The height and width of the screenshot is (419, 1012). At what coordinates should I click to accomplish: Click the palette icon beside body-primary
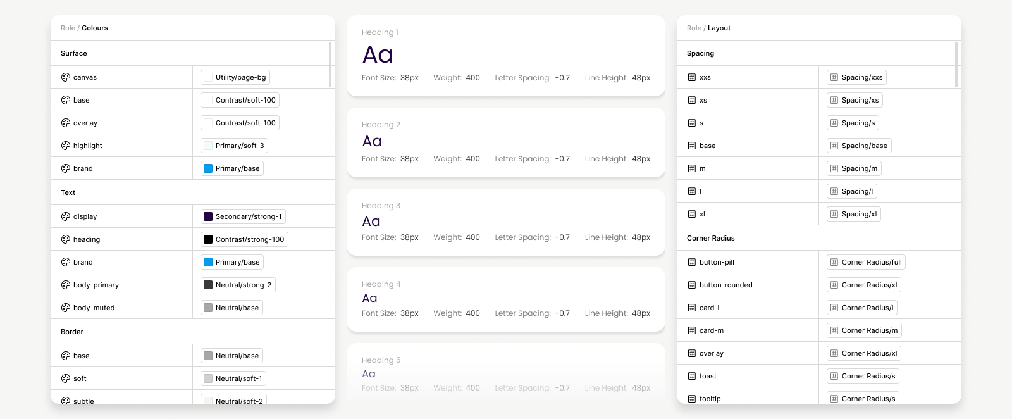65,285
